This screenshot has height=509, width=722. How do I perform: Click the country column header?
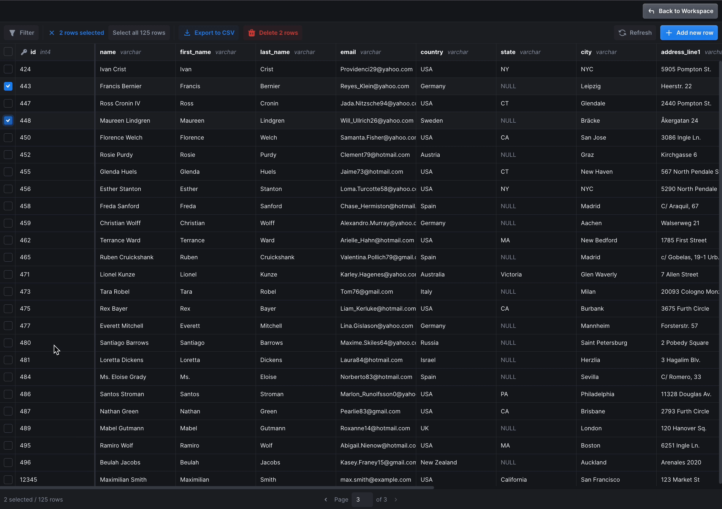456,52
